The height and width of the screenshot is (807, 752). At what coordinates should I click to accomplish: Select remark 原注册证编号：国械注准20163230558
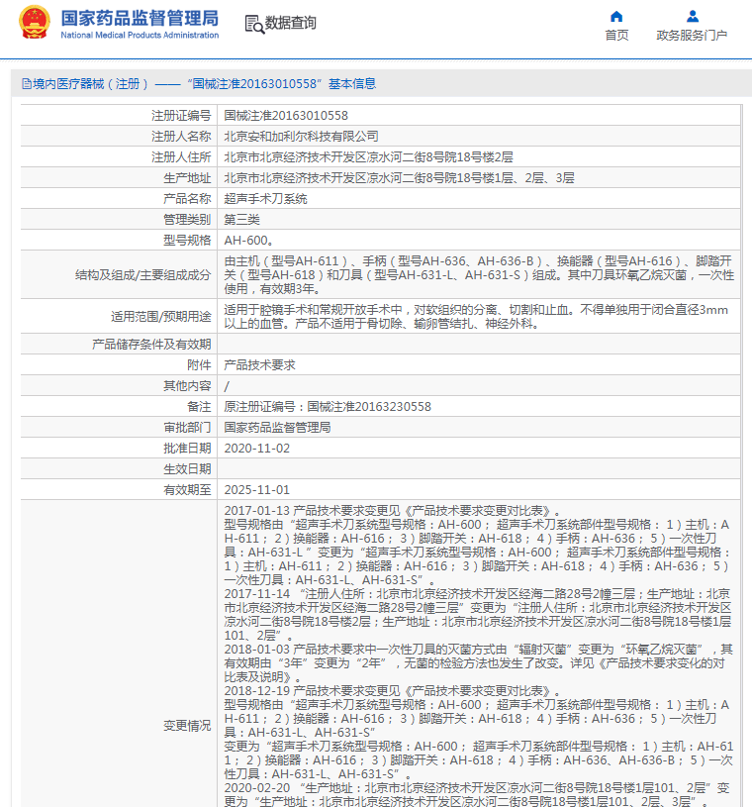pyautogui.click(x=328, y=407)
